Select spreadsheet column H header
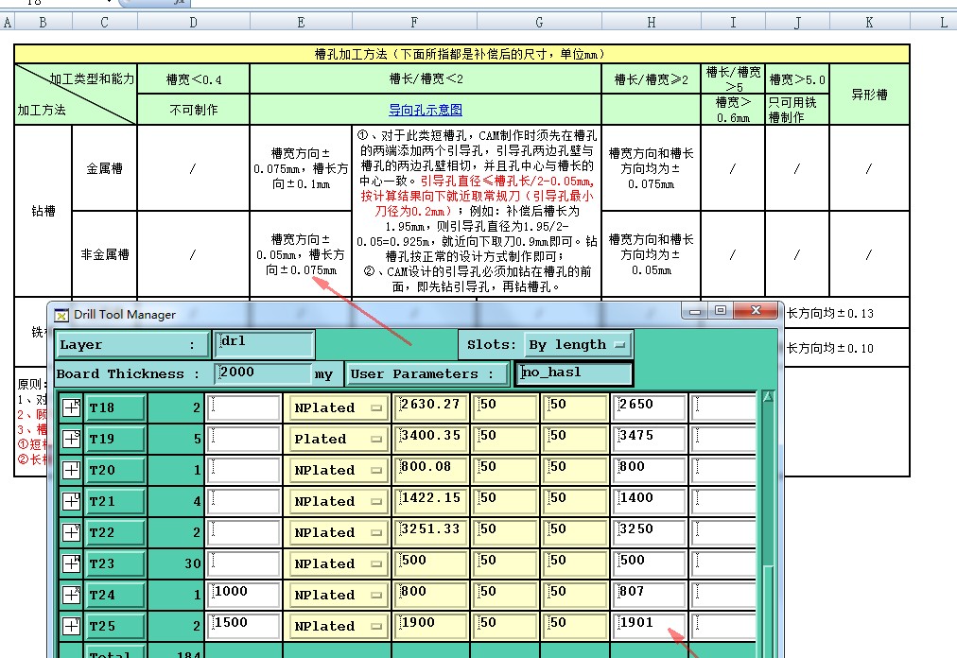 652,22
